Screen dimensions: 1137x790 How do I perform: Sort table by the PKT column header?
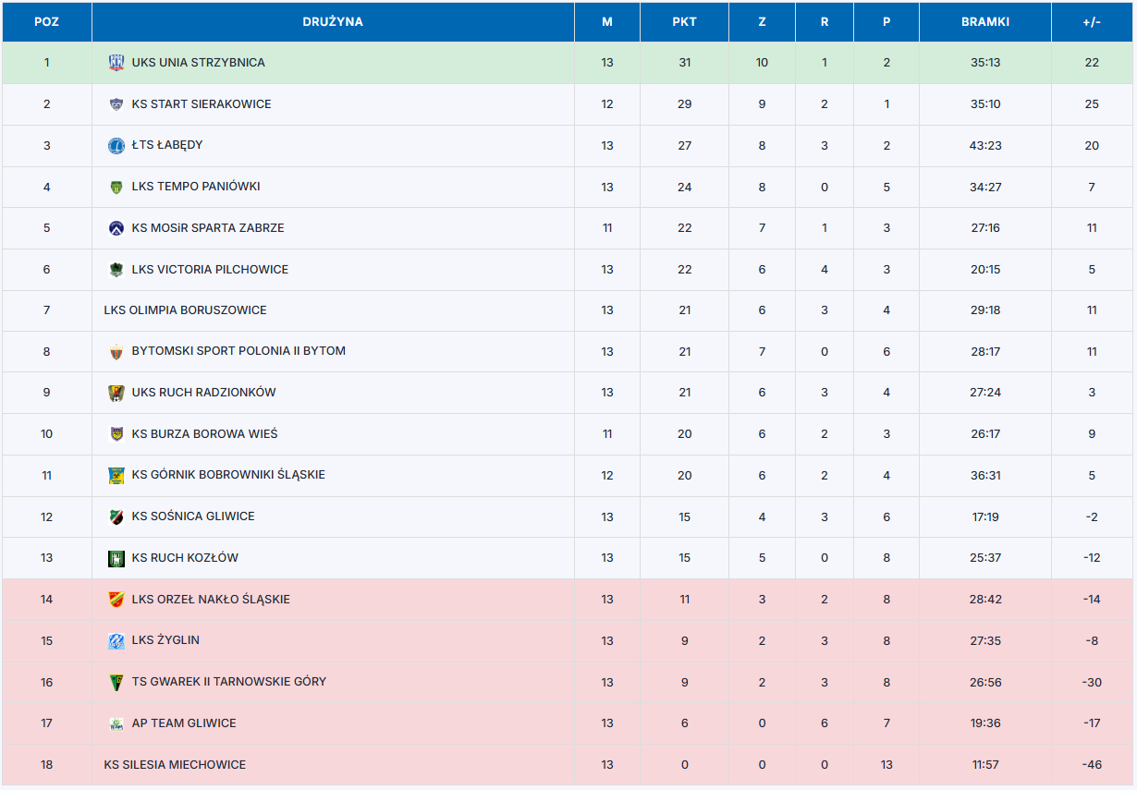(684, 22)
